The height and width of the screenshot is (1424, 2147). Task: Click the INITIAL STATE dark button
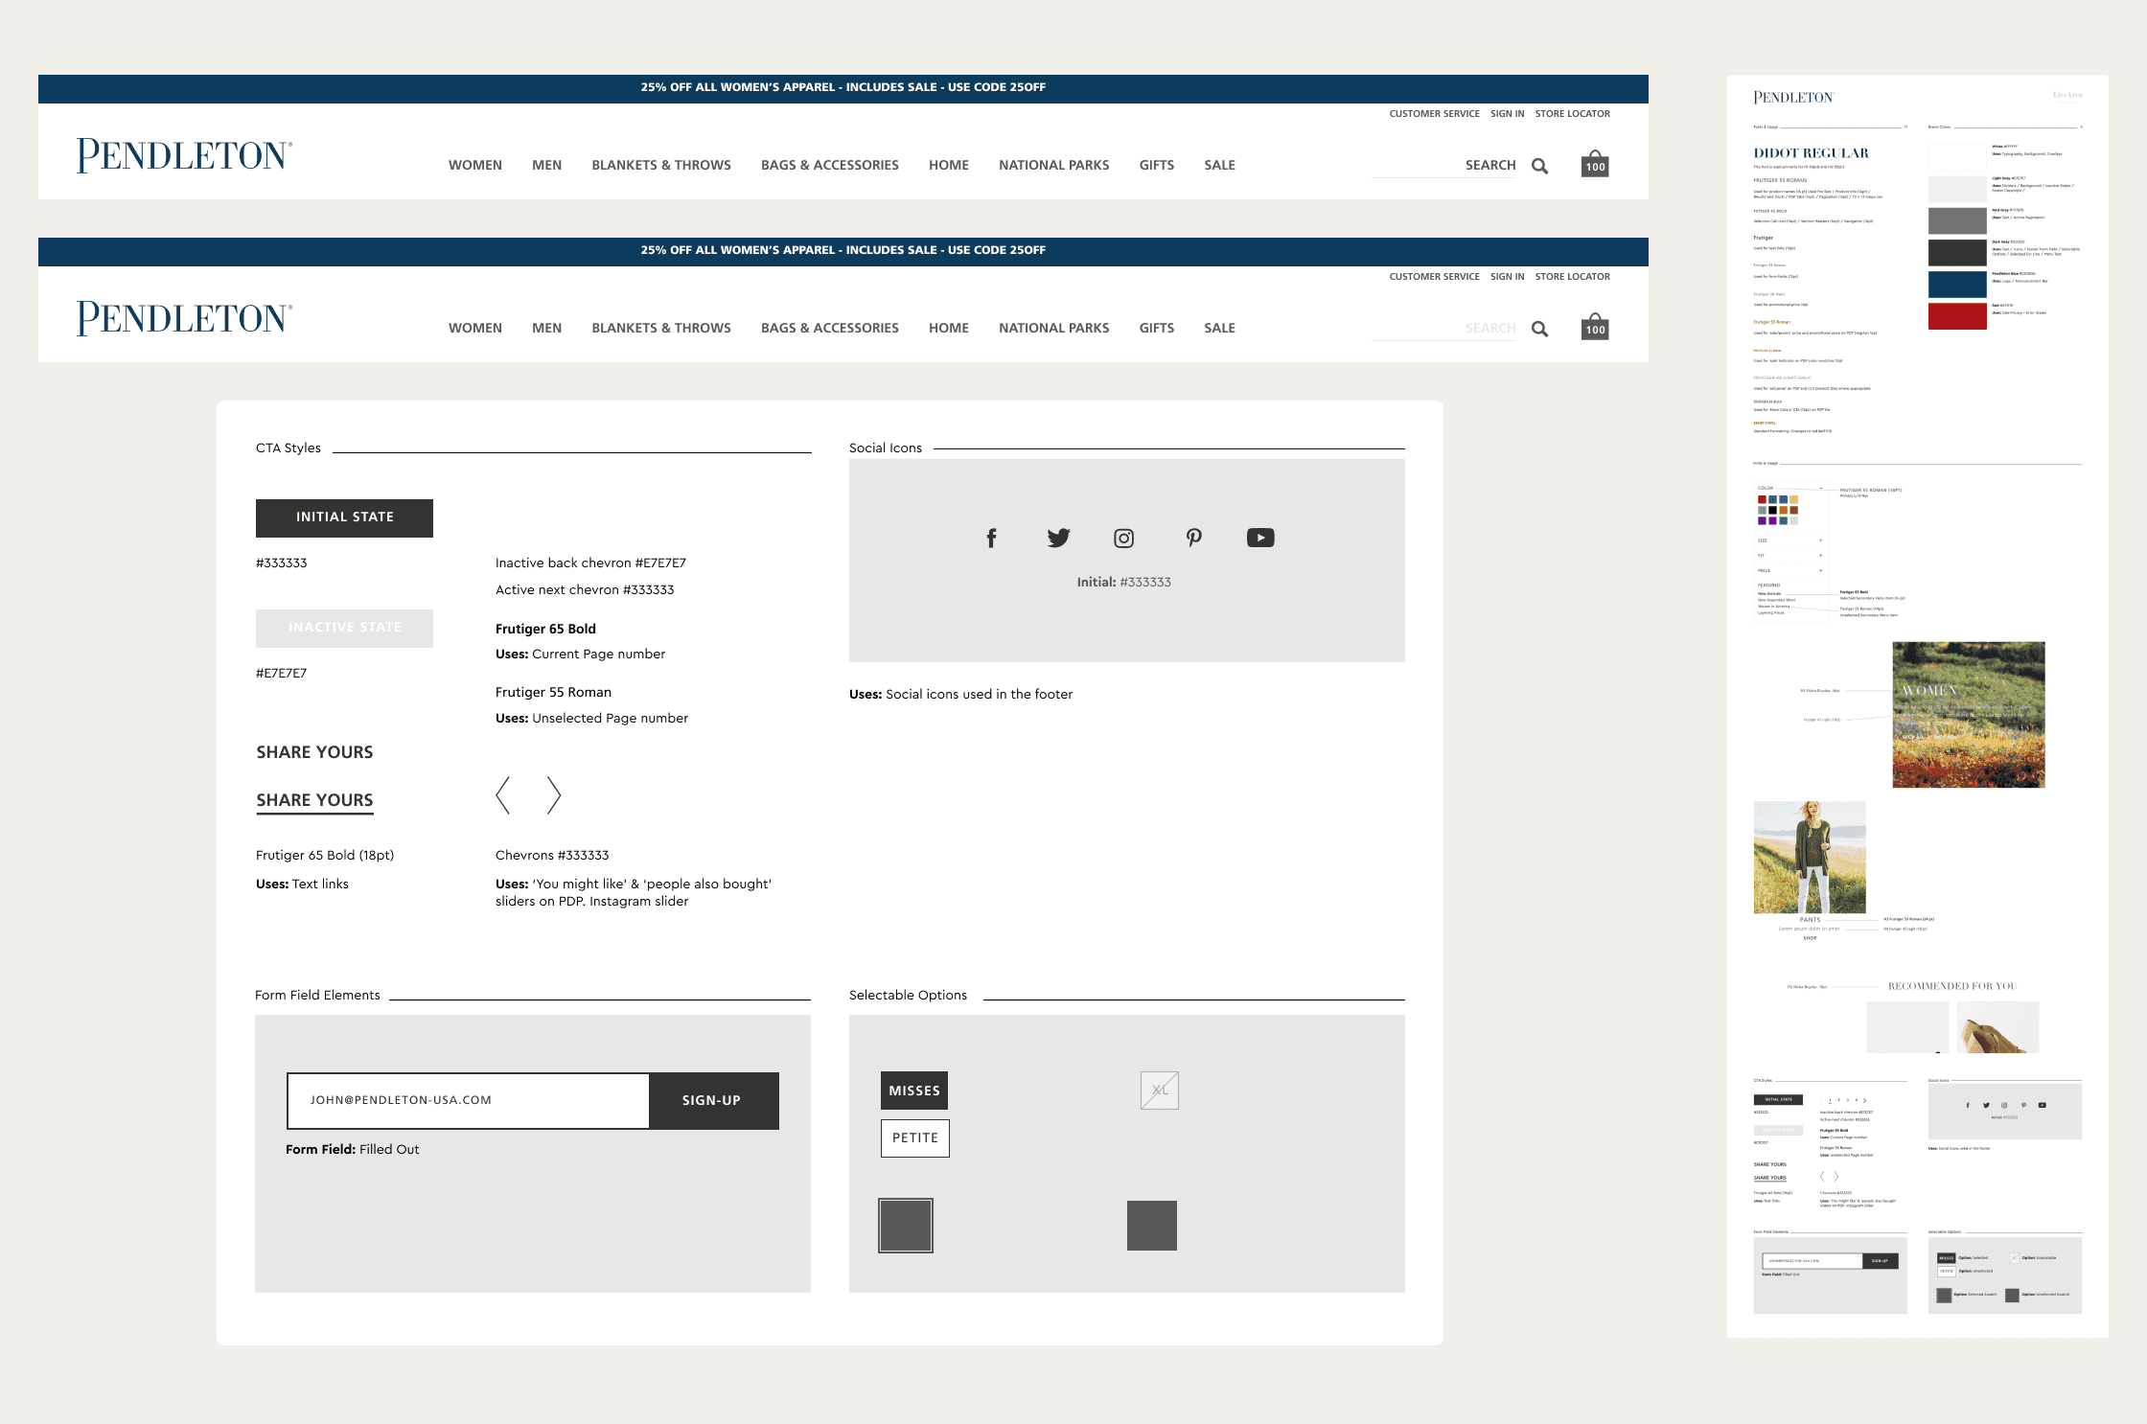344,517
